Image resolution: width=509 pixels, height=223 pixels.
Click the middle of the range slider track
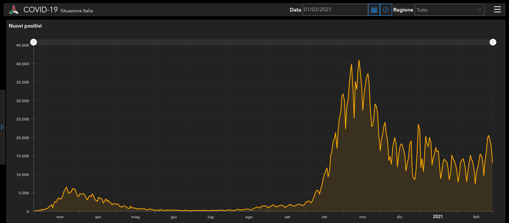263,43
